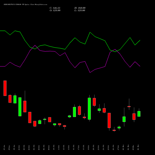Screen dimensions: 155x155
Task: Click the 27 Feb date label
Action: 118,148
